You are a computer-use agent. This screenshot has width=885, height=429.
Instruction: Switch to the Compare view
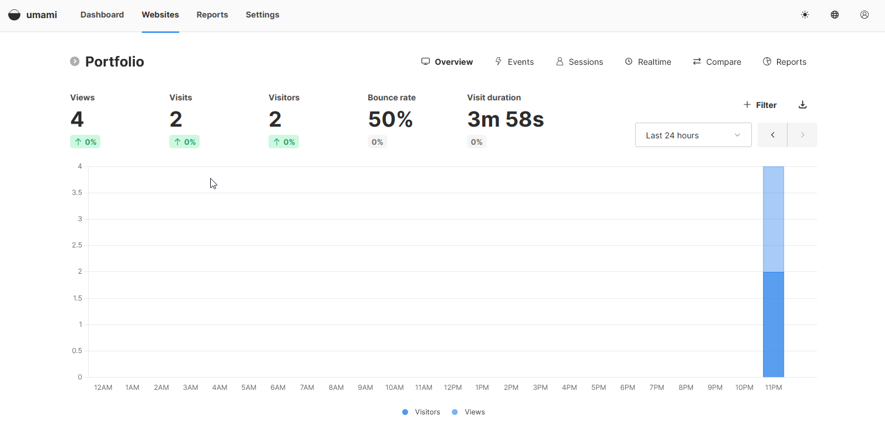(717, 62)
